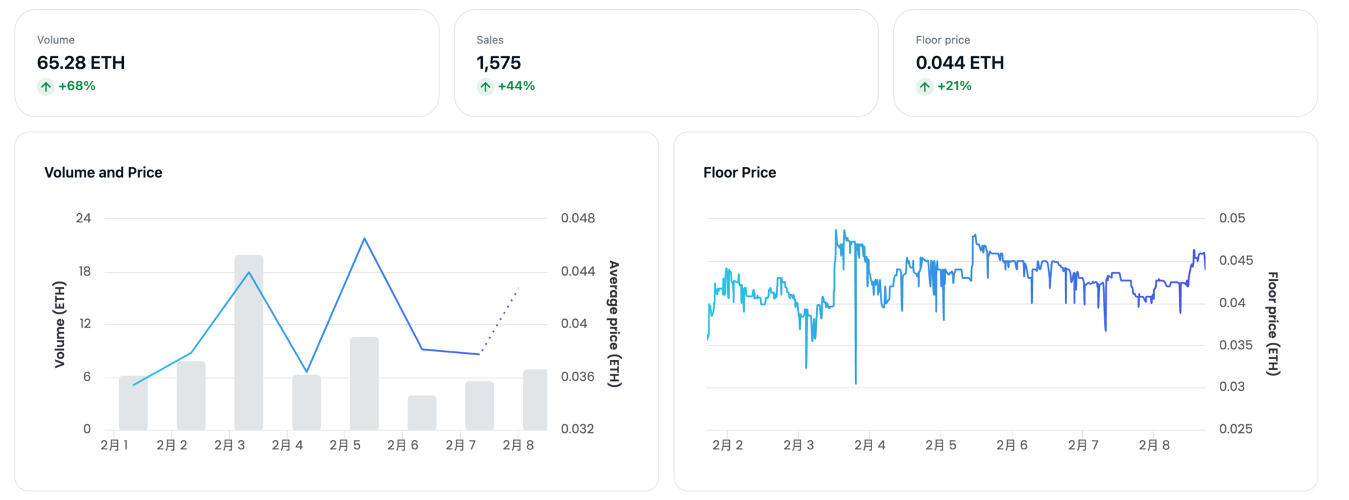Click the green up-arrow icon under Volume
Viewport: 1349px width, 500px height.
[45, 87]
